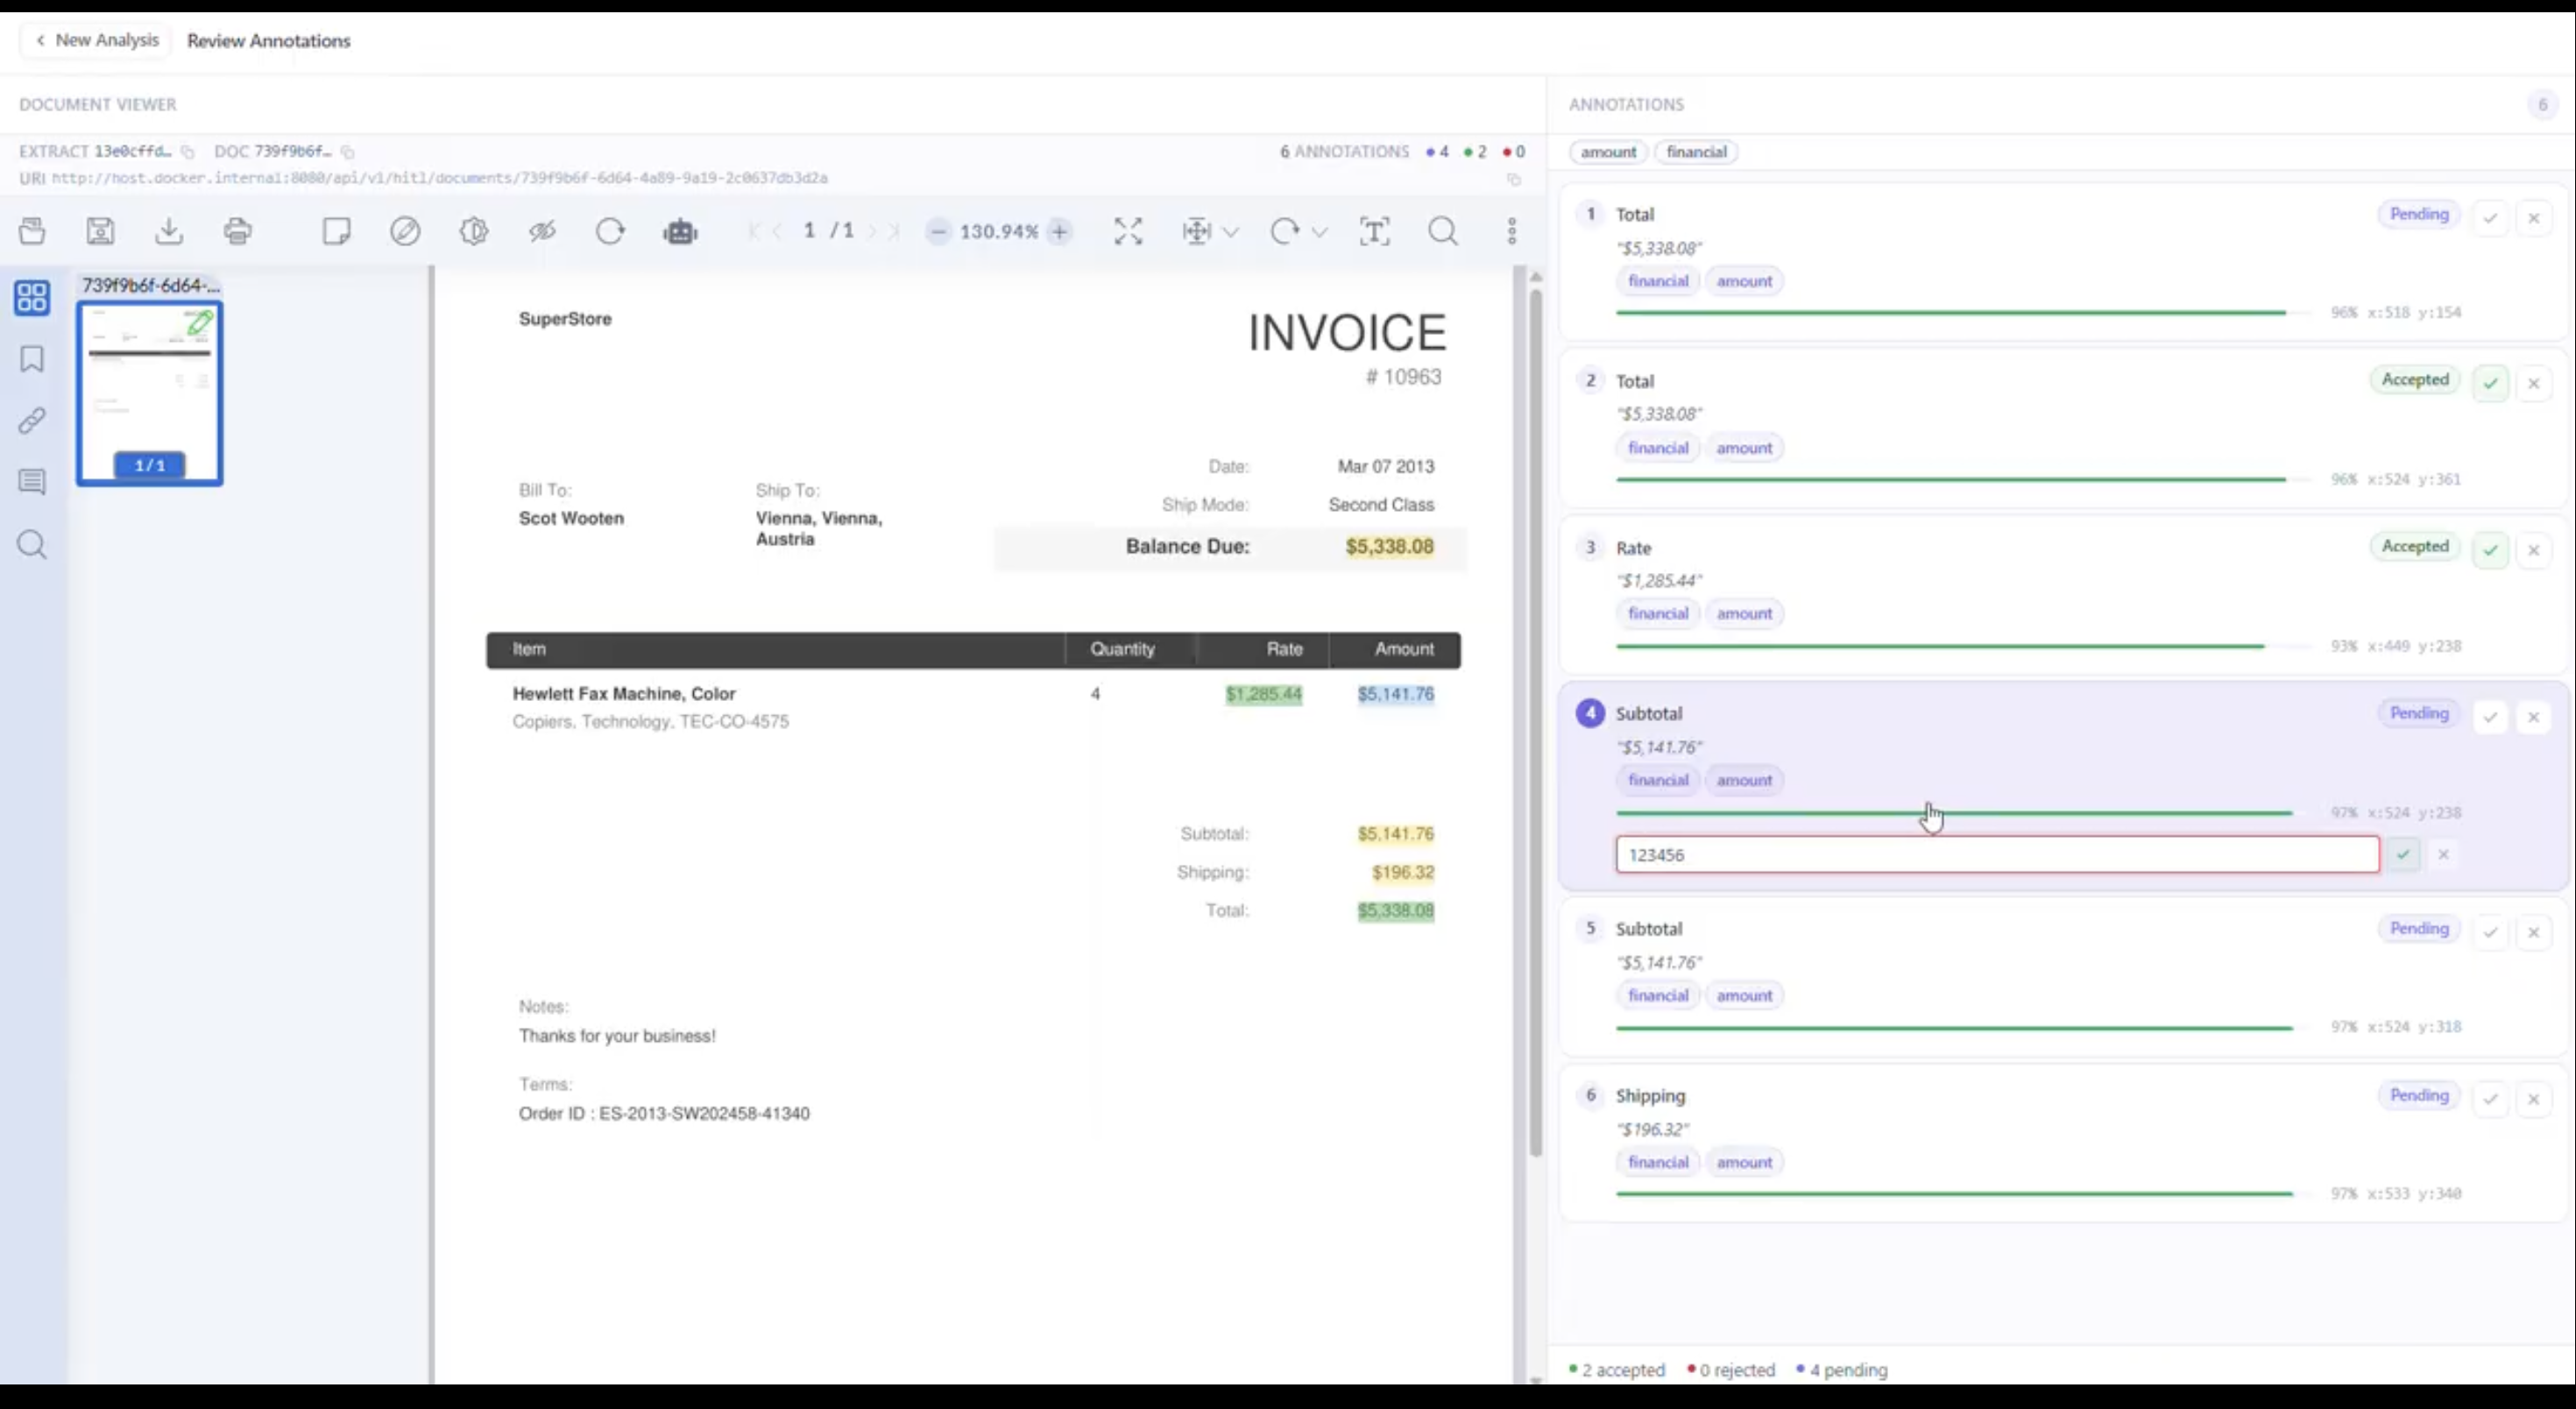Open a file with the folder icon
This screenshot has height=1409, width=2576.
(32, 231)
